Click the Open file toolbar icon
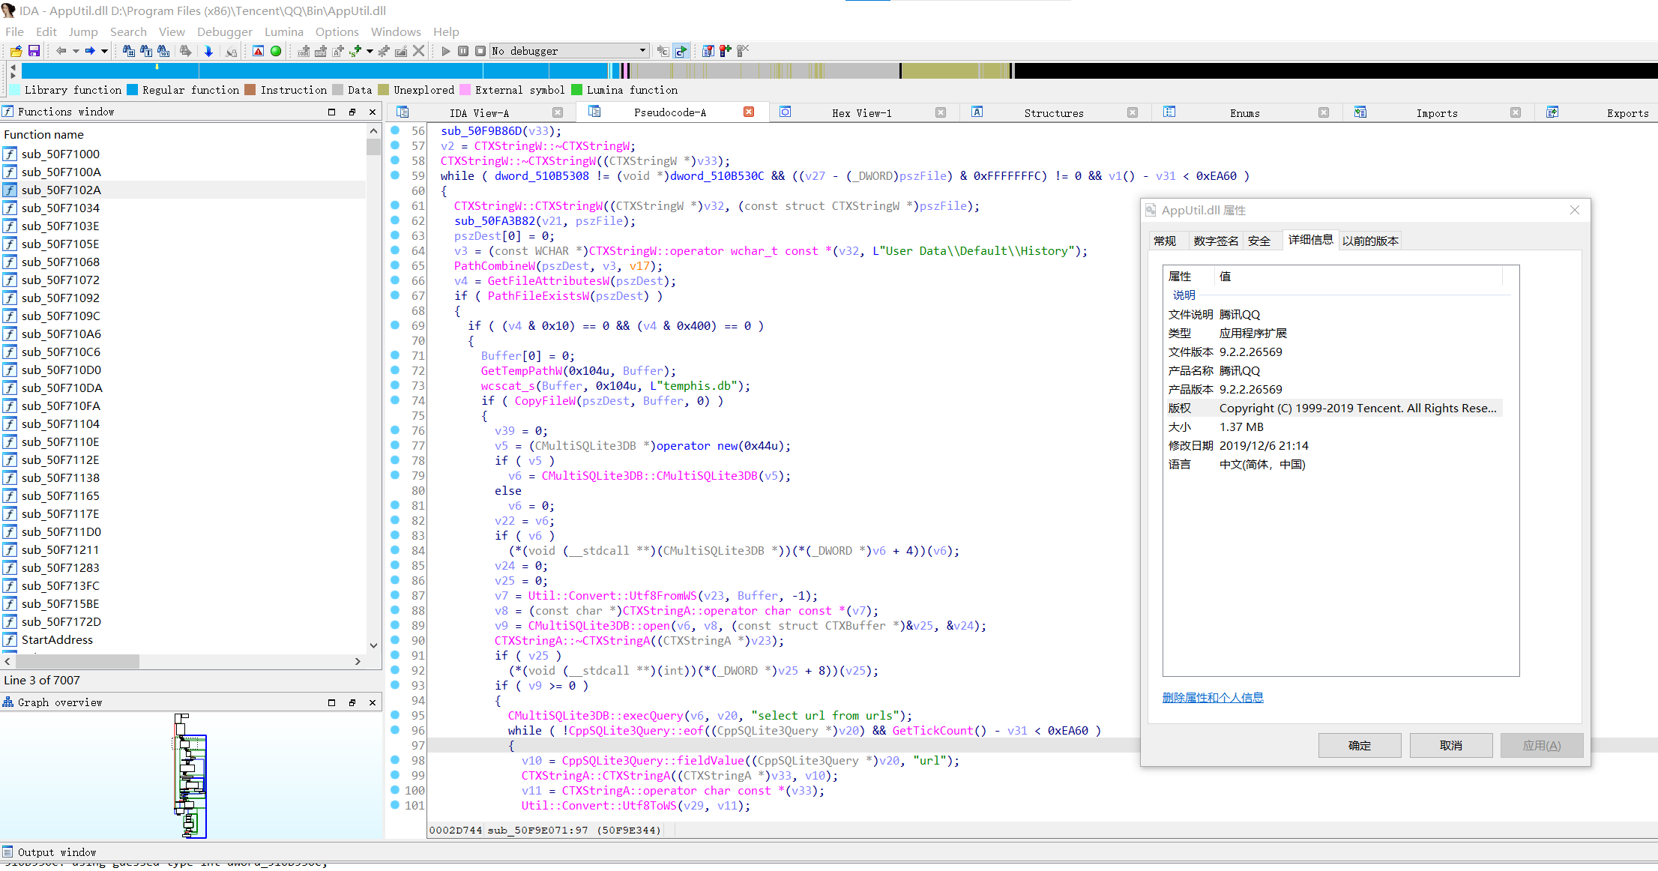The image size is (1658, 871). point(16,51)
